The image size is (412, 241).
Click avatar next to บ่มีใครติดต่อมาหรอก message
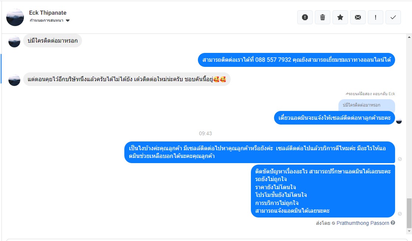[14, 42]
